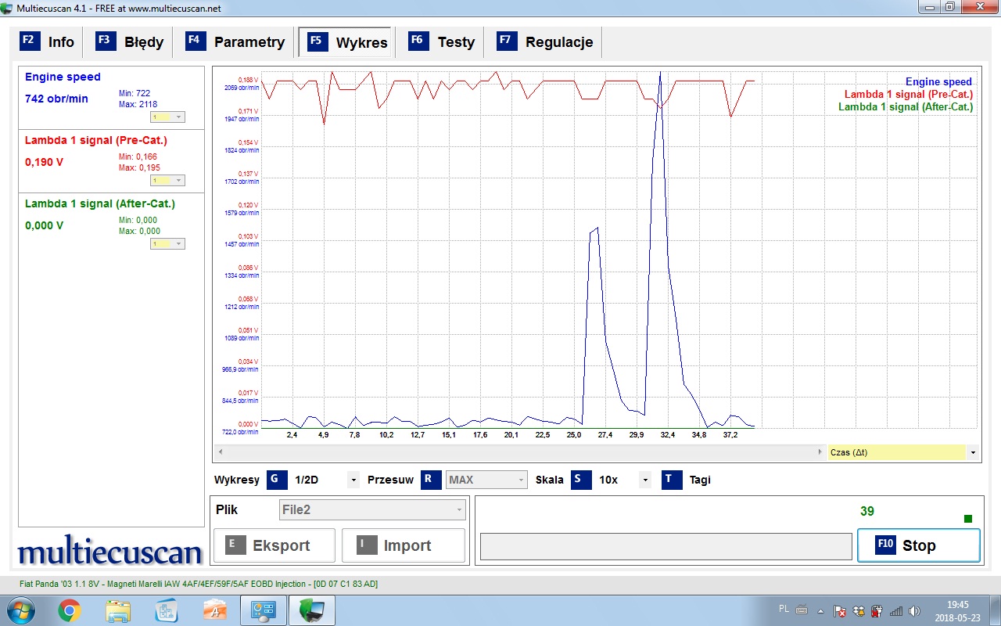Viewport: 1001px width, 626px height.
Task: Expand the Wykresy 1/2D dropdown
Action: pyautogui.click(x=353, y=480)
